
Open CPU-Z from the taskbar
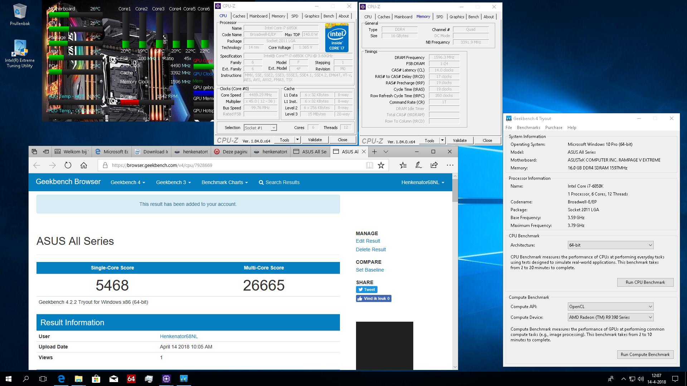coord(166,379)
